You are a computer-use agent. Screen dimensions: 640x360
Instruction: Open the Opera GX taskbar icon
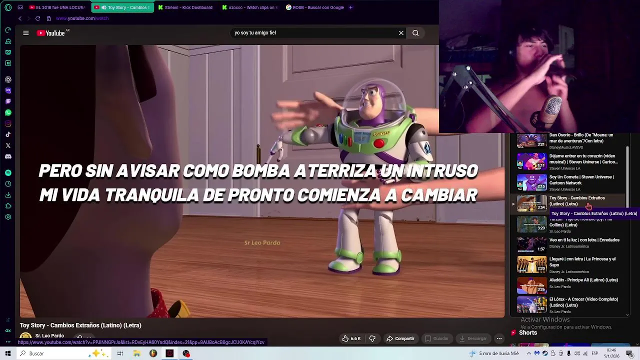[169, 353]
